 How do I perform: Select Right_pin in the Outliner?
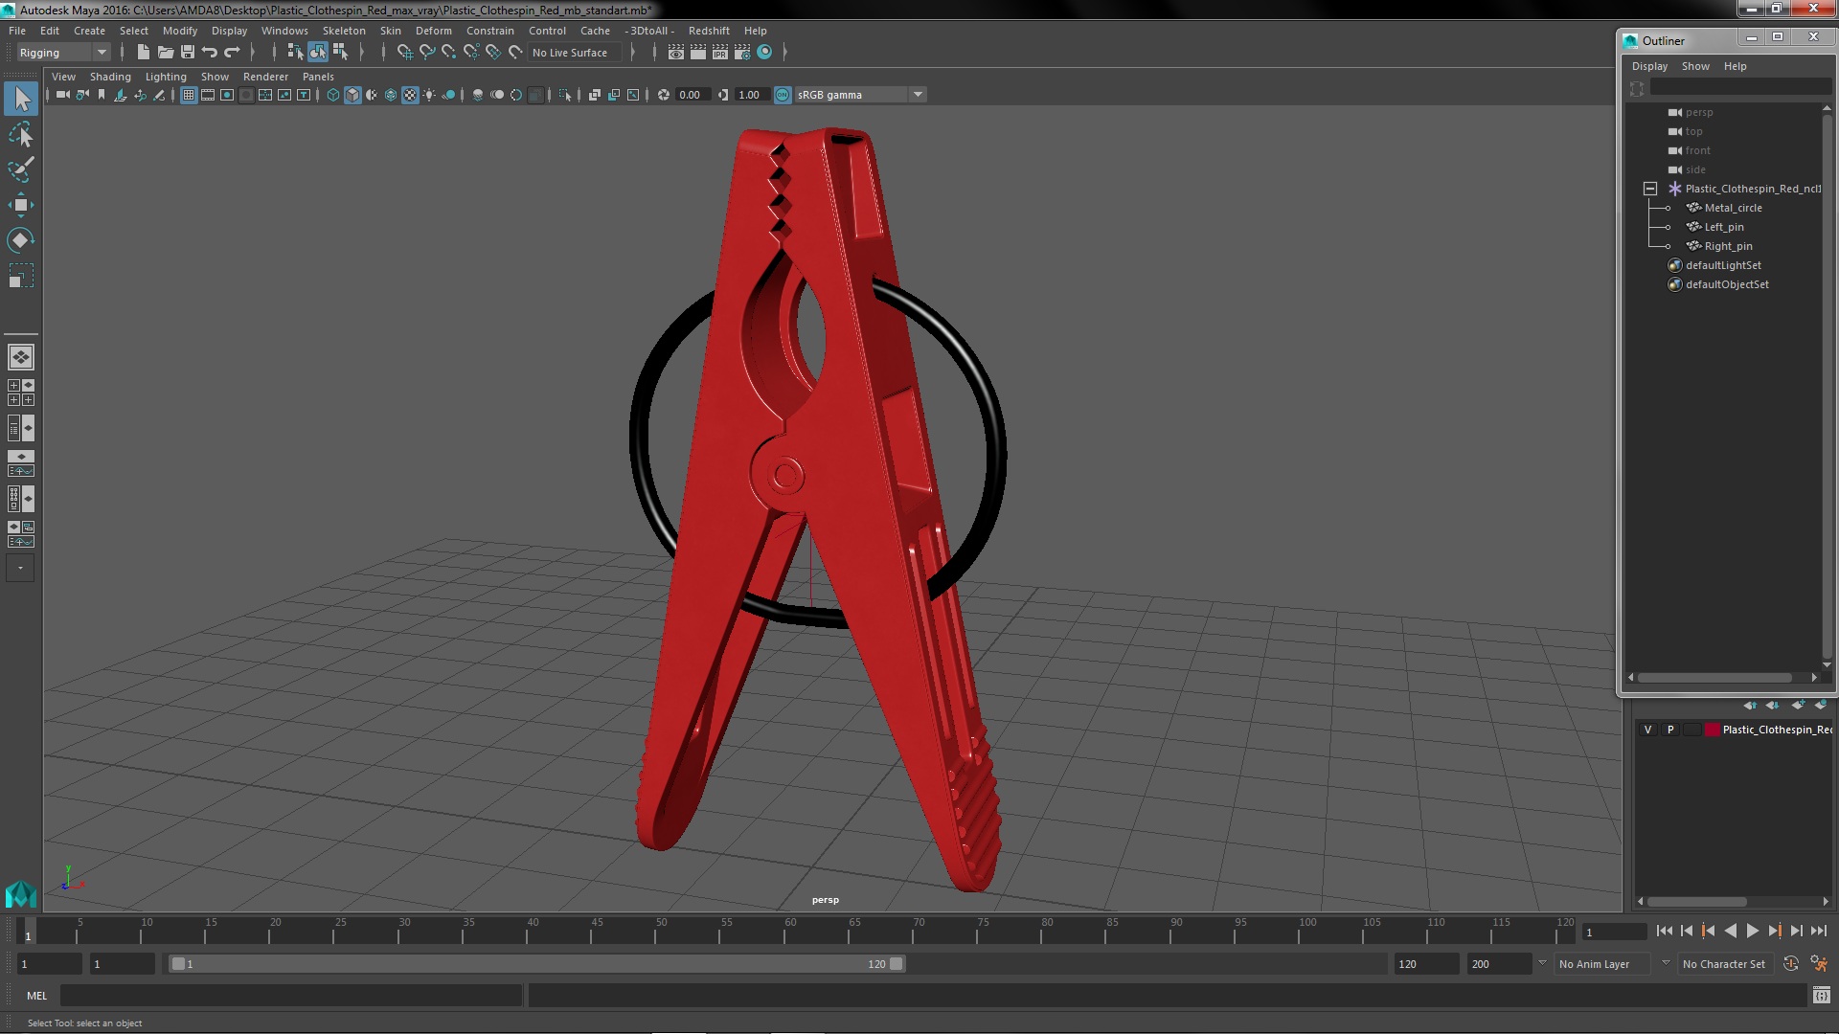[1728, 246]
